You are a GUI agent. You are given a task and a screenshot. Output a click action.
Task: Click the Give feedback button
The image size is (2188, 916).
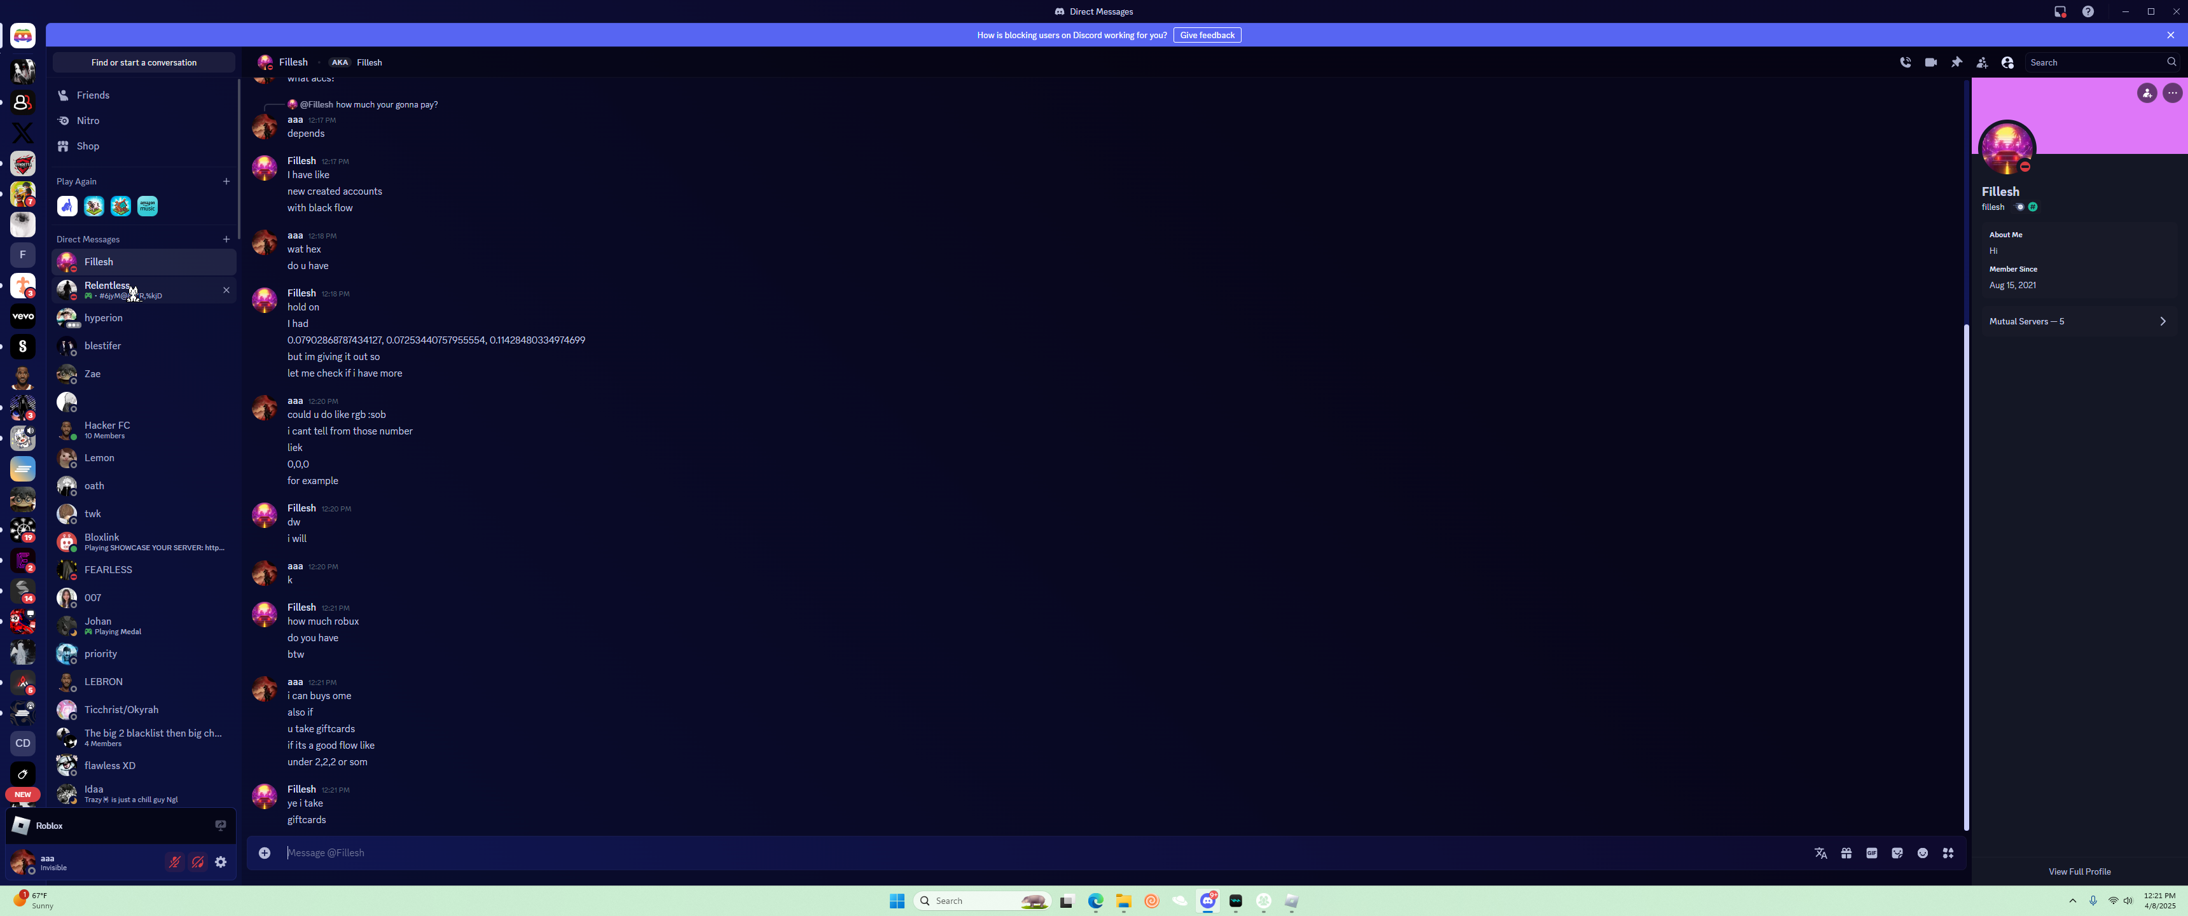1206,35
